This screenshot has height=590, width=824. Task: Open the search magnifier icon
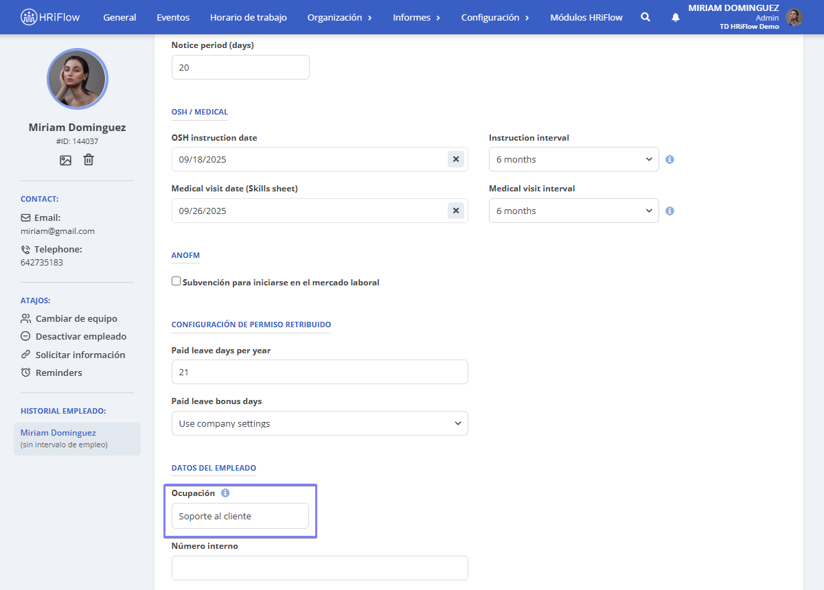point(645,17)
